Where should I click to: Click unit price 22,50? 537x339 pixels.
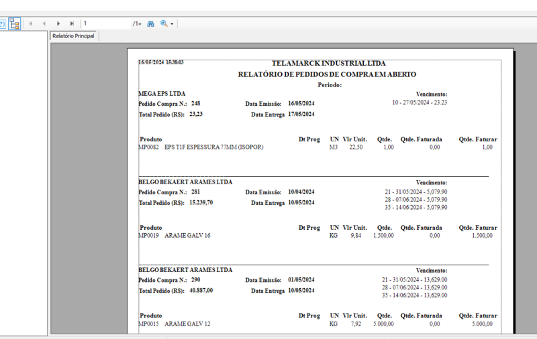click(356, 147)
